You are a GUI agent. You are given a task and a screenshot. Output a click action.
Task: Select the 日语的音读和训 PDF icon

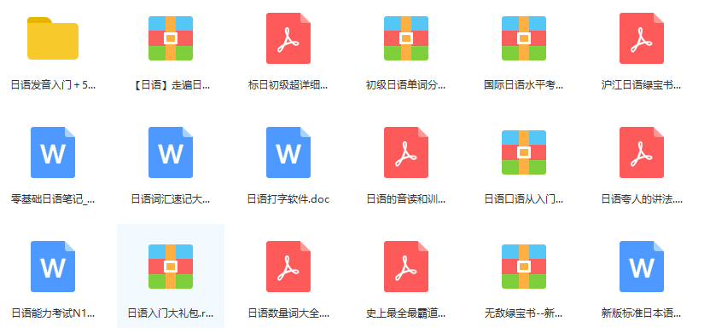(406, 152)
